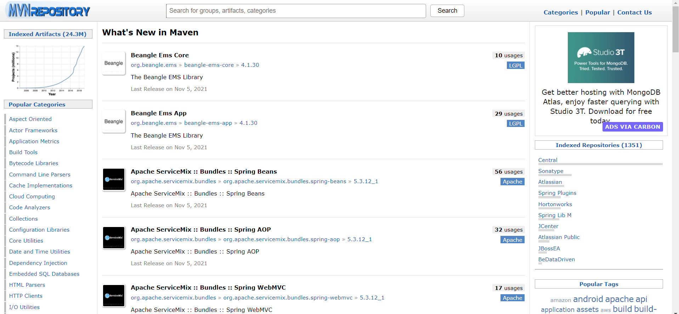This screenshot has height=314, width=679.
Task: Select the Aspect Oriented category
Action: pos(30,119)
